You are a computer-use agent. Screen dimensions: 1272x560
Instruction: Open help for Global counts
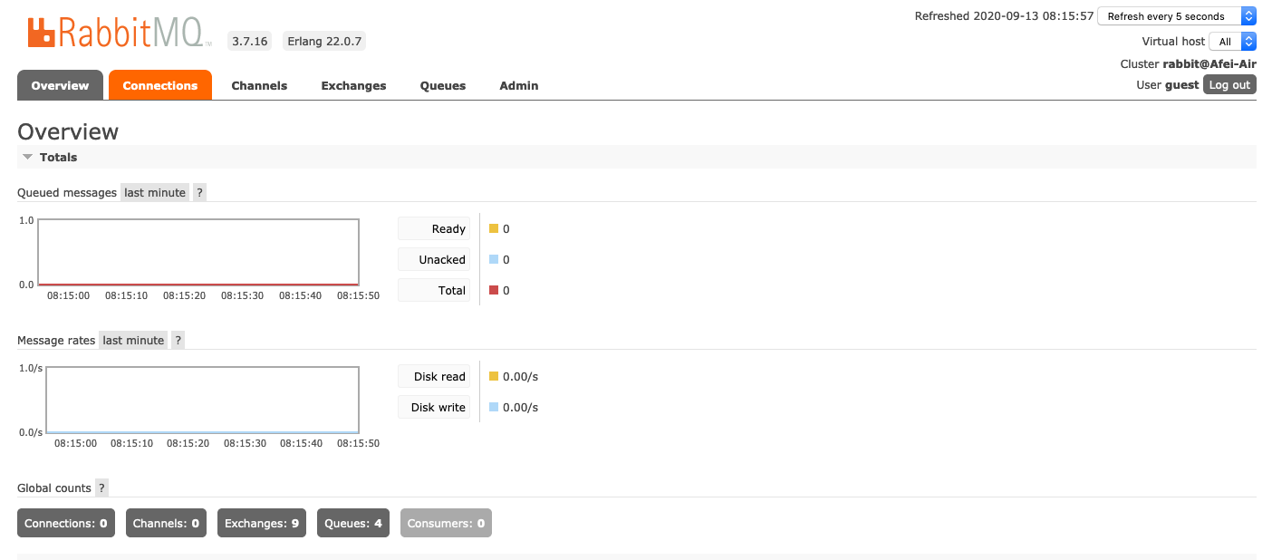tap(101, 488)
